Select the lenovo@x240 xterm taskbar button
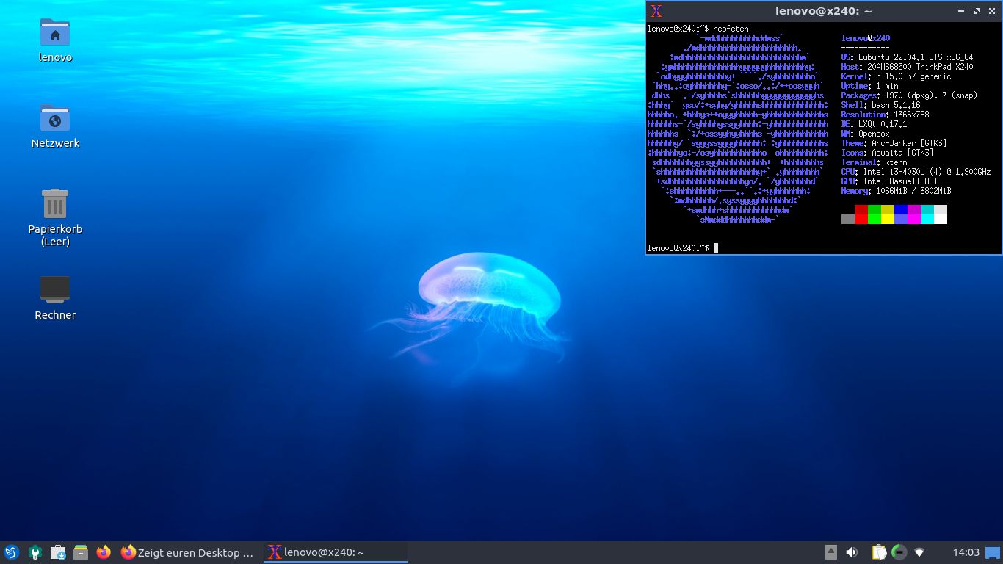Viewport: 1003px width, 564px height. (336, 552)
